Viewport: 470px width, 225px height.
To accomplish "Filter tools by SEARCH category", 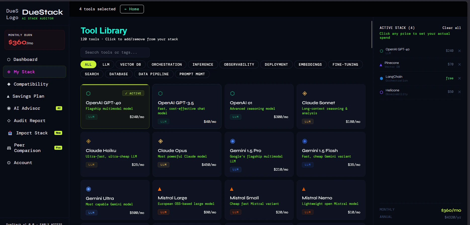I will click(92, 74).
